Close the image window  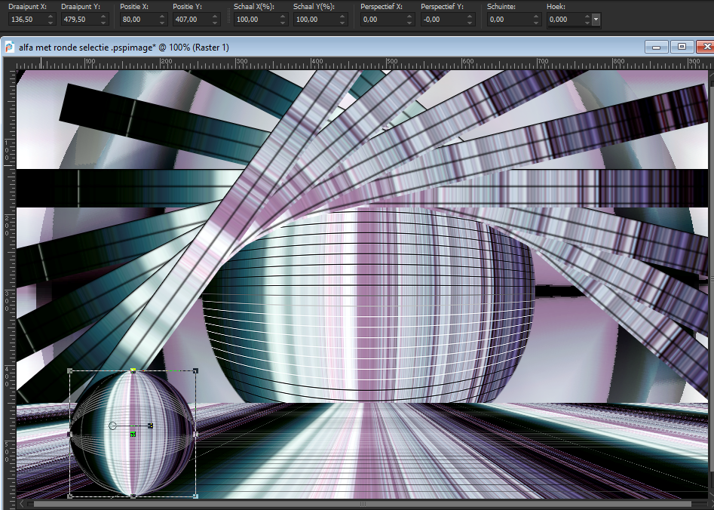click(706, 47)
